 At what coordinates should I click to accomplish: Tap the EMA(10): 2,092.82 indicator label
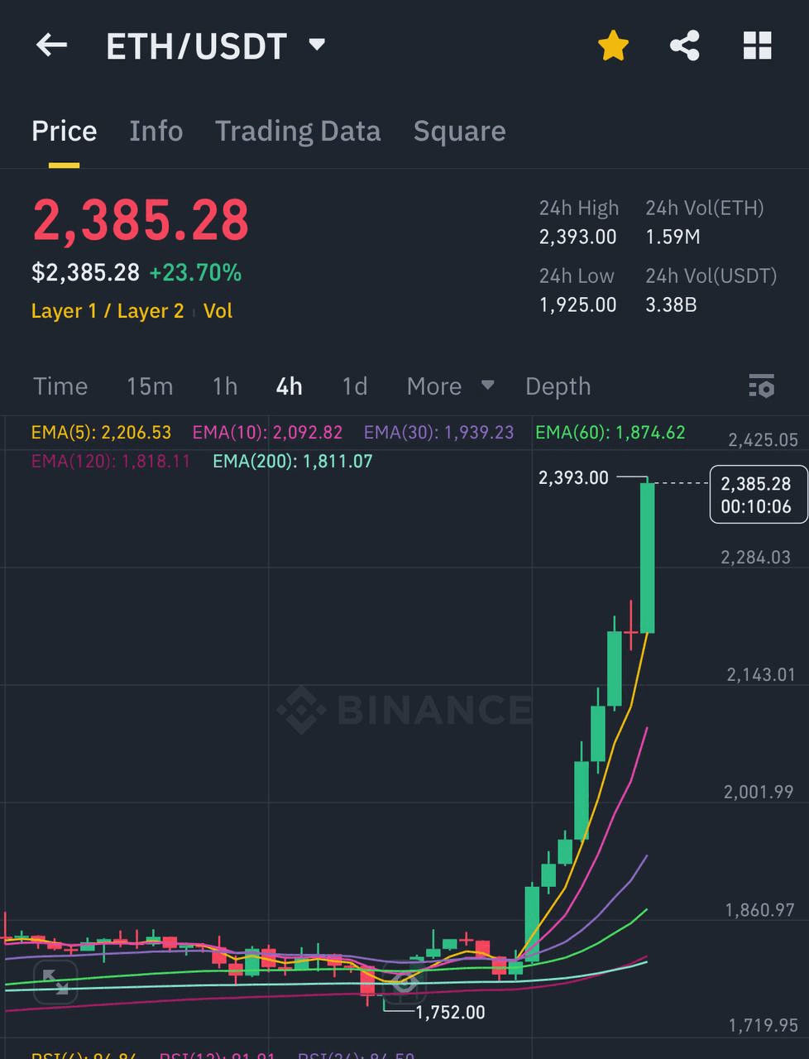(267, 433)
